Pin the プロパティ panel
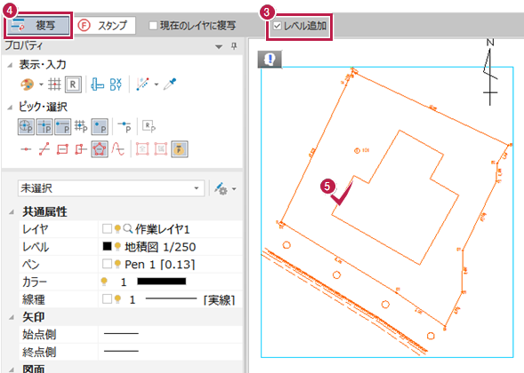 coord(234,46)
